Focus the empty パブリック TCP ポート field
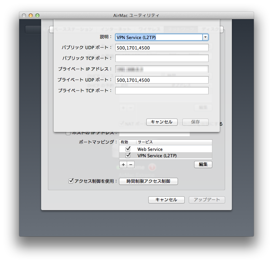This screenshot has height=263, width=273. click(162, 58)
